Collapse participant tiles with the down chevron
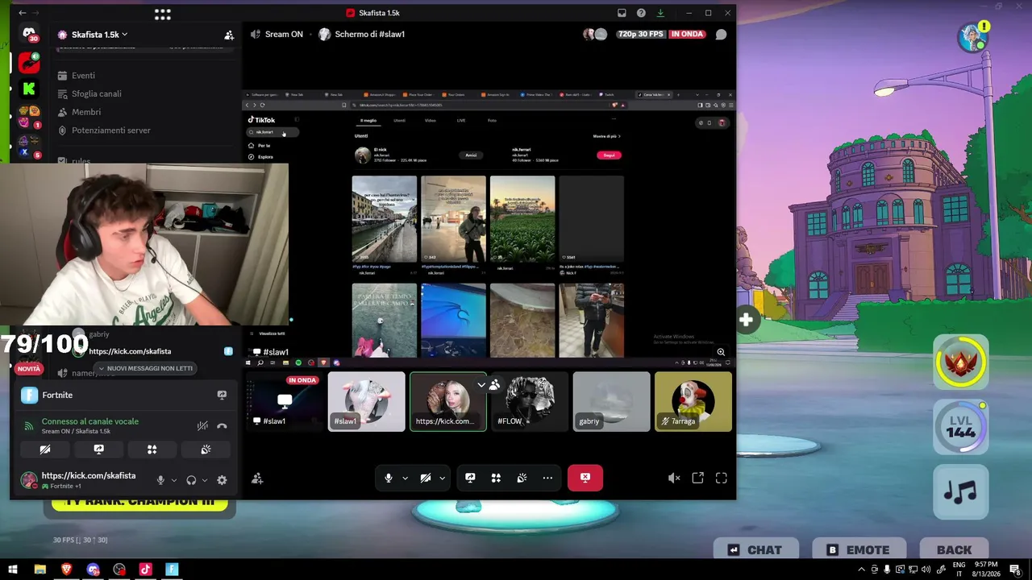The width and height of the screenshot is (1032, 580). (481, 385)
